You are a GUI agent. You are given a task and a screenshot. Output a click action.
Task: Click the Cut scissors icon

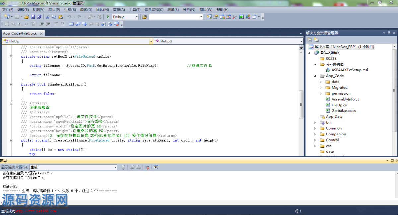pos(47,17)
